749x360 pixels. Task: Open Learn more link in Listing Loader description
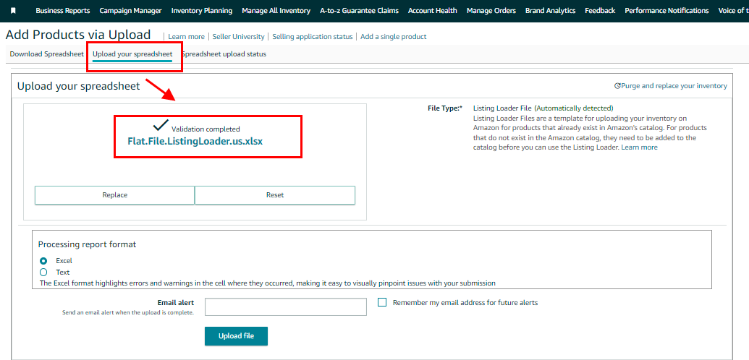639,147
